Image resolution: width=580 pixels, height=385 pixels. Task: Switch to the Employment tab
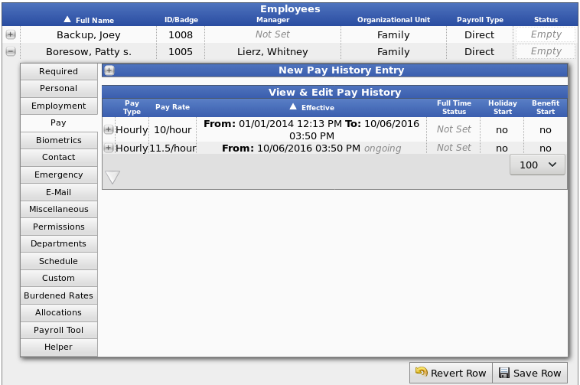pyautogui.click(x=59, y=106)
